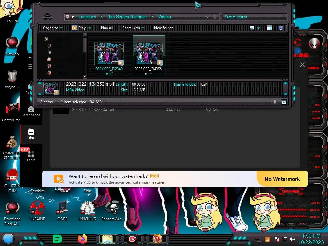This screenshot has width=328, height=246.
Task: Select 20231022_132340.mp4 row in recorder list
Action: click(175, 110)
